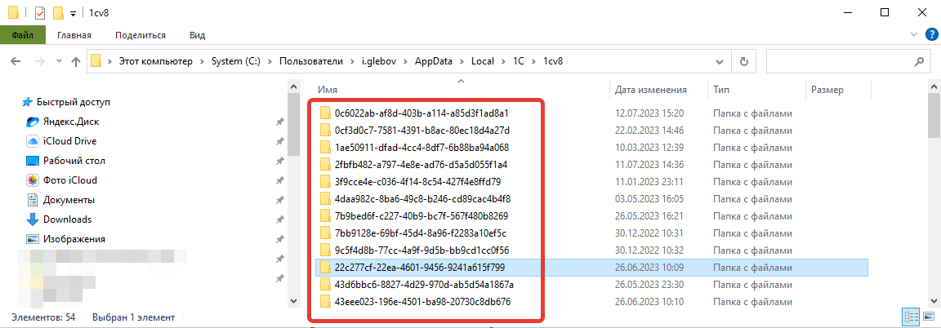Switch to Details view icon in status bar
This screenshot has height=328, width=941.
tap(912, 317)
